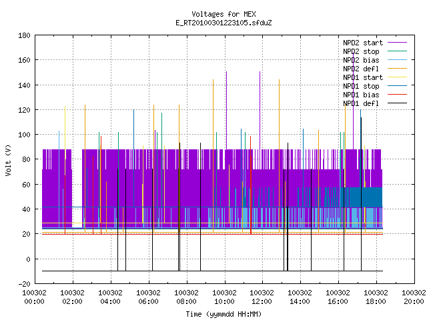
Task: Click the y-axis tick value 100
Action: point(24,135)
